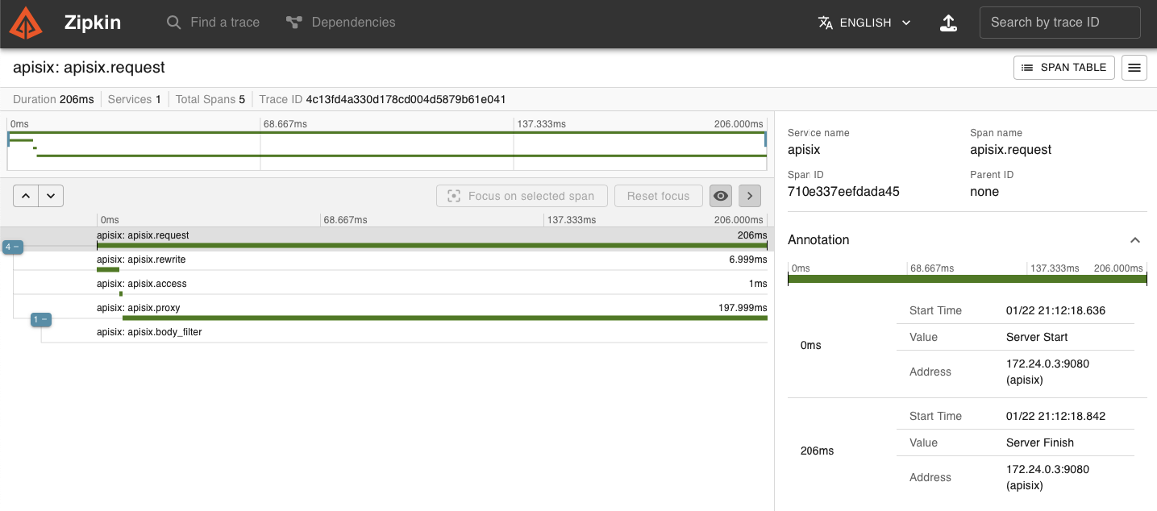The height and width of the screenshot is (511, 1157).
Task: Click the 01/22 21:12:18.842 start time
Action: click(1055, 416)
